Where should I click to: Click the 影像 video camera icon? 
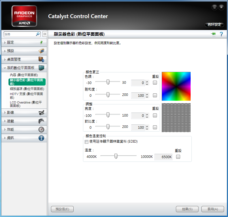41,113
